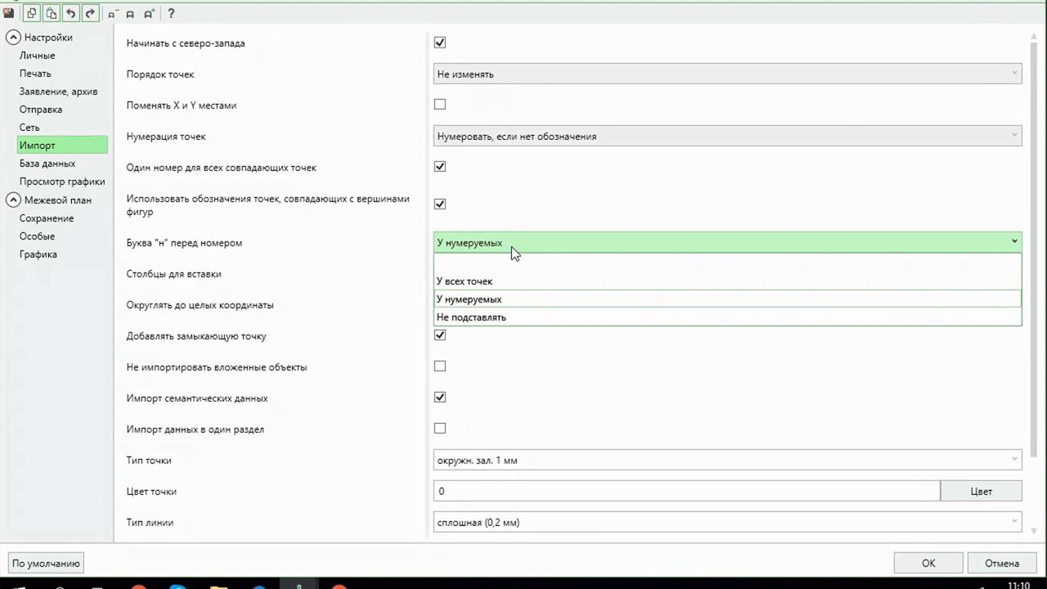Click the Отмена button
1047x589 pixels.
point(1002,563)
